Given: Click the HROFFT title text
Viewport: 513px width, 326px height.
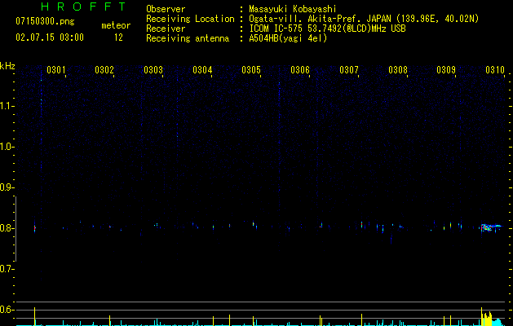Looking at the screenshot, I should (83, 7).
